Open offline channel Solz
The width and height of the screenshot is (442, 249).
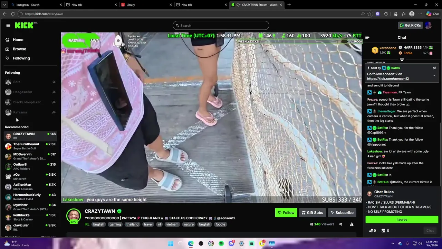30,82
